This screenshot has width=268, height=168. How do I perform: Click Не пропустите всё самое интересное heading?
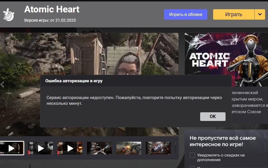point(223,141)
